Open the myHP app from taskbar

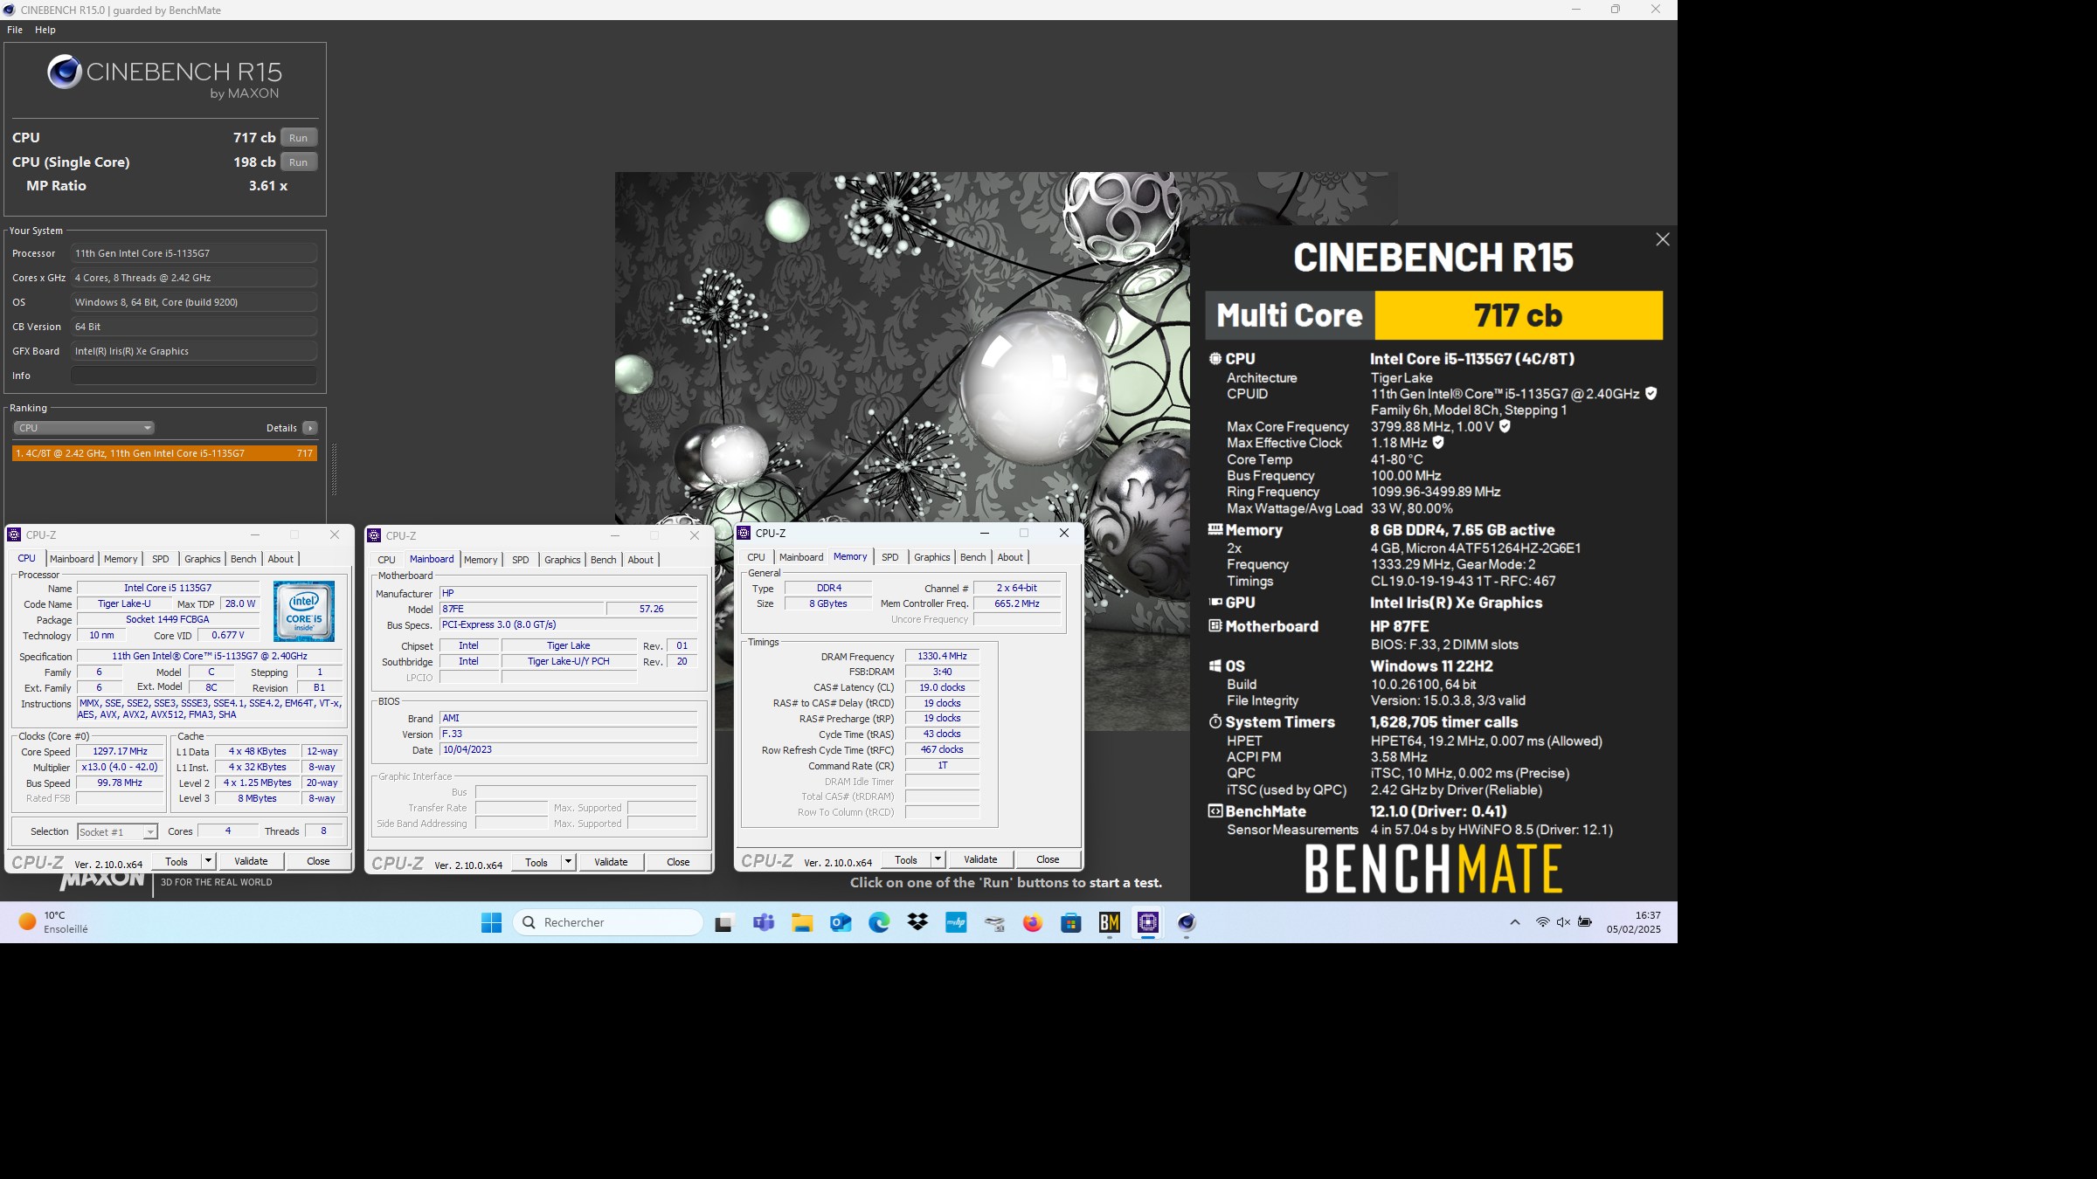pos(956,922)
